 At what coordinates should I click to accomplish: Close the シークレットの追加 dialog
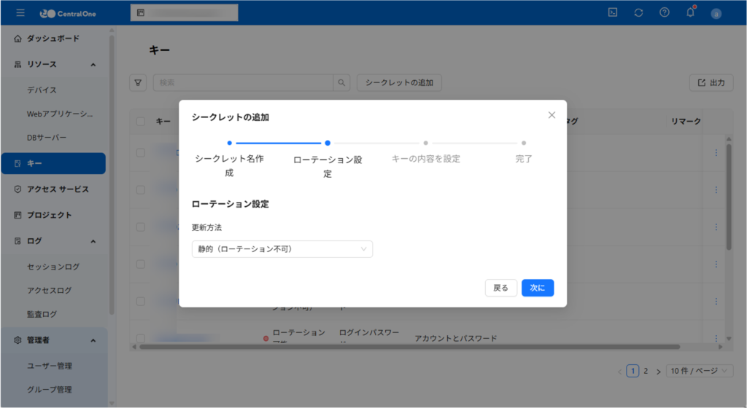(x=551, y=115)
